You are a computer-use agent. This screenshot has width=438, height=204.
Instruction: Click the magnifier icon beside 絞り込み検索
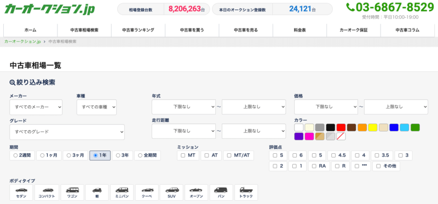tap(12, 82)
